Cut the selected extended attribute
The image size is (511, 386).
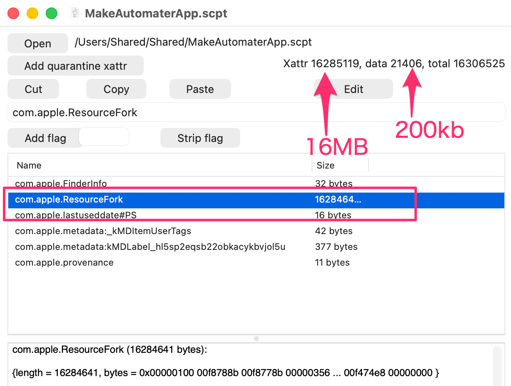(x=33, y=89)
